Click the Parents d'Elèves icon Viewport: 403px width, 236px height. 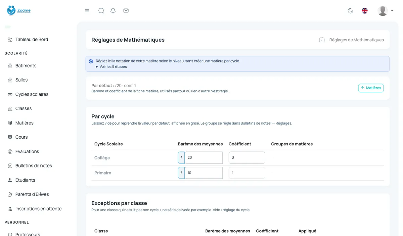pos(10,194)
